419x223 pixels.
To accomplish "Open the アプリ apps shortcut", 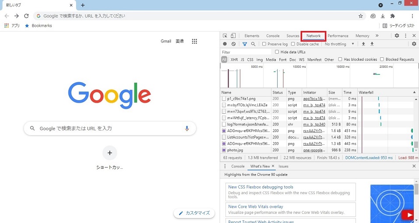I will pyautogui.click(x=12, y=26).
